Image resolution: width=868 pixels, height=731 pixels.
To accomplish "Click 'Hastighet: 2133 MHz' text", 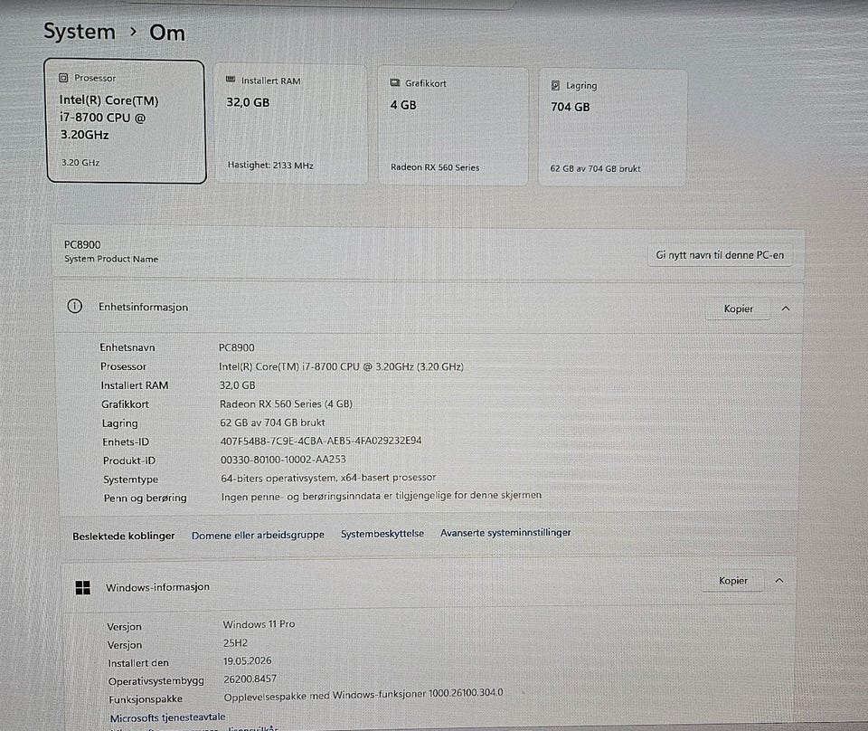I will click(270, 165).
